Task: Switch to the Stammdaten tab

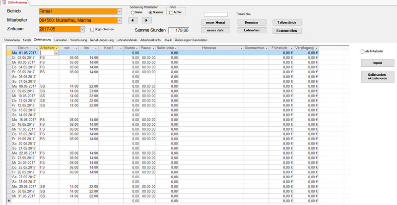Action: (x=12, y=40)
